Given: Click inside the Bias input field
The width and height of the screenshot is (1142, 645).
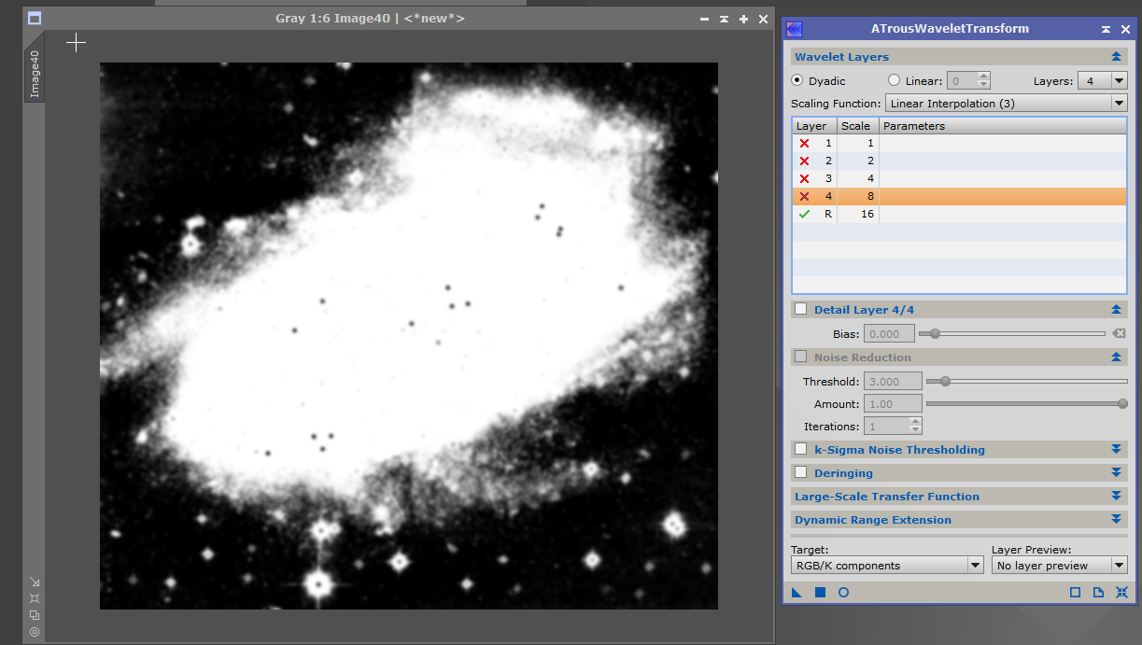Looking at the screenshot, I should (x=888, y=333).
